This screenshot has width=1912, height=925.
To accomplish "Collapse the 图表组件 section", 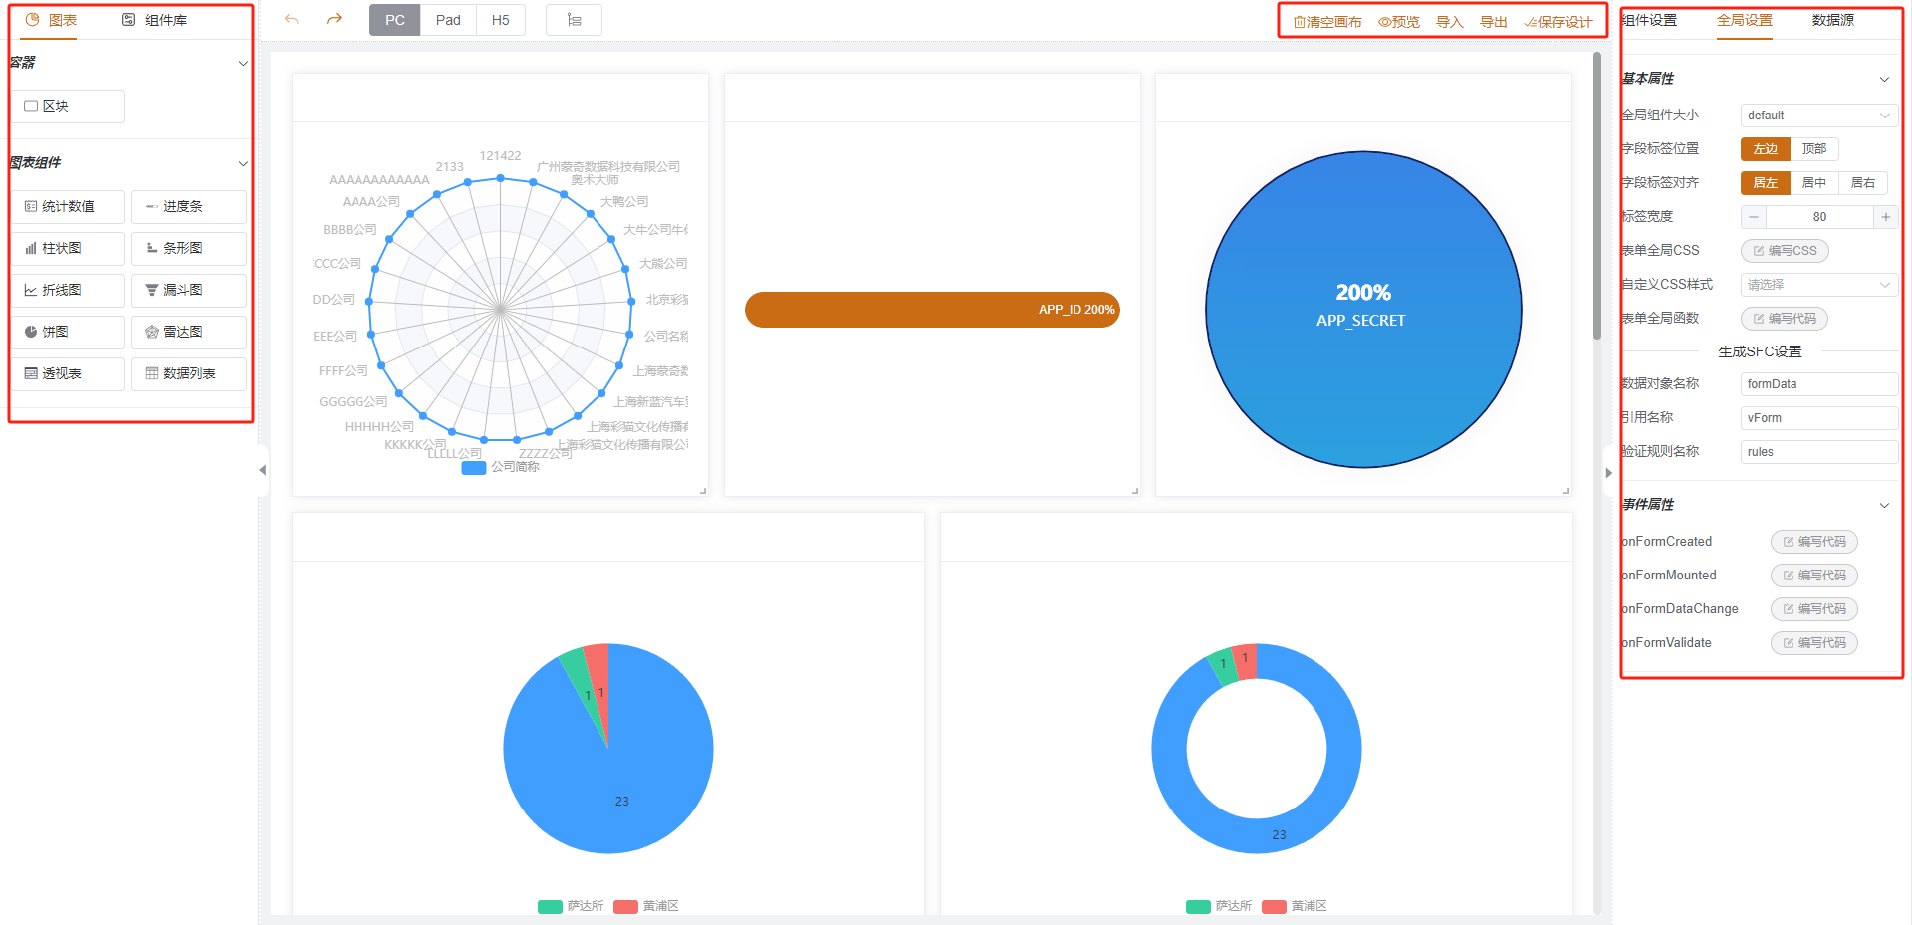I will 243,164.
